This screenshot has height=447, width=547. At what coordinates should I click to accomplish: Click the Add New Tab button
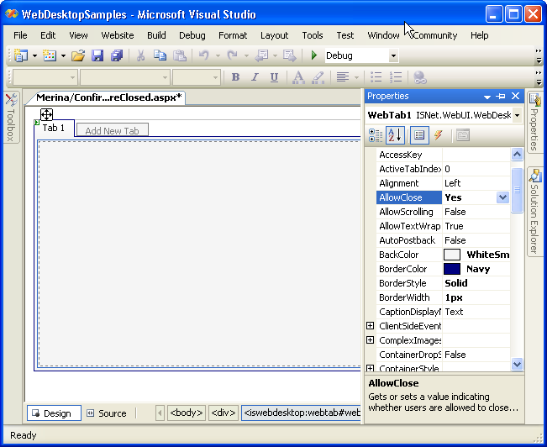(x=112, y=130)
